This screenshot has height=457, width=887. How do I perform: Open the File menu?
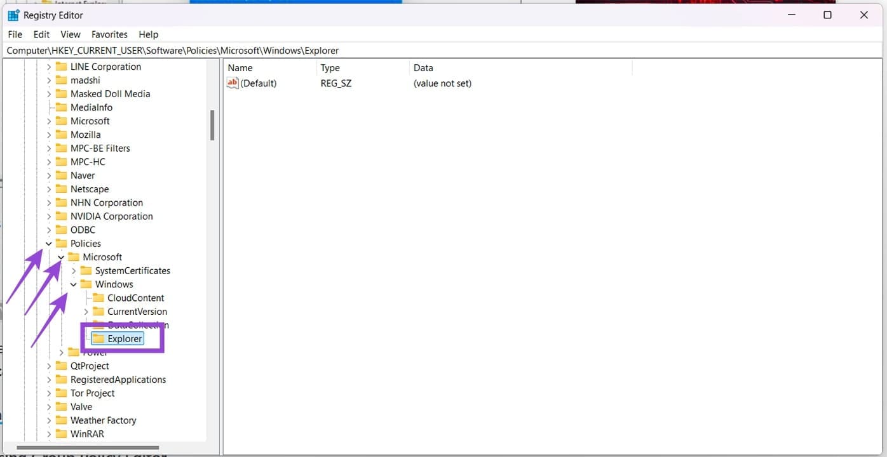pos(15,34)
